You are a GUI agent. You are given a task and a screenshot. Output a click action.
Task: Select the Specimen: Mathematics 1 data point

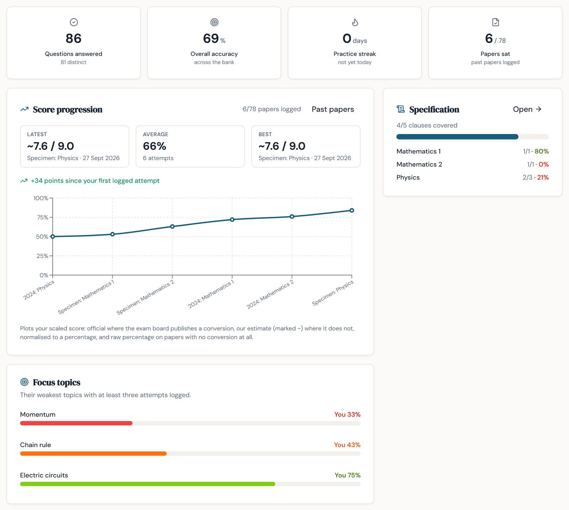pyautogui.click(x=112, y=234)
